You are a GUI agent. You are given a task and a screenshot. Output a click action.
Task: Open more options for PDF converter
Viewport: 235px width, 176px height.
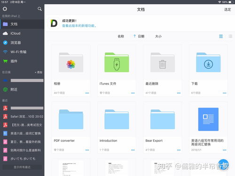(87, 150)
